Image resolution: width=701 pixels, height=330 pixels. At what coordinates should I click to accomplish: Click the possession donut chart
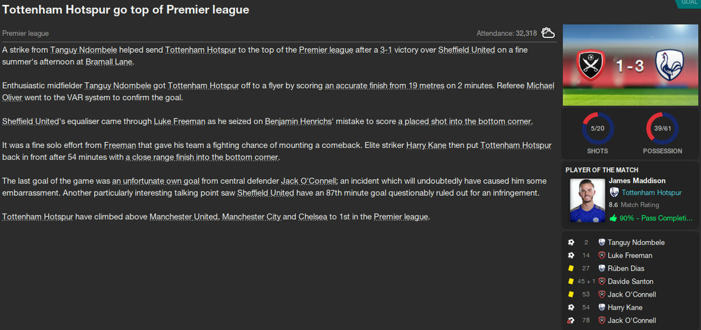pyautogui.click(x=662, y=129)
